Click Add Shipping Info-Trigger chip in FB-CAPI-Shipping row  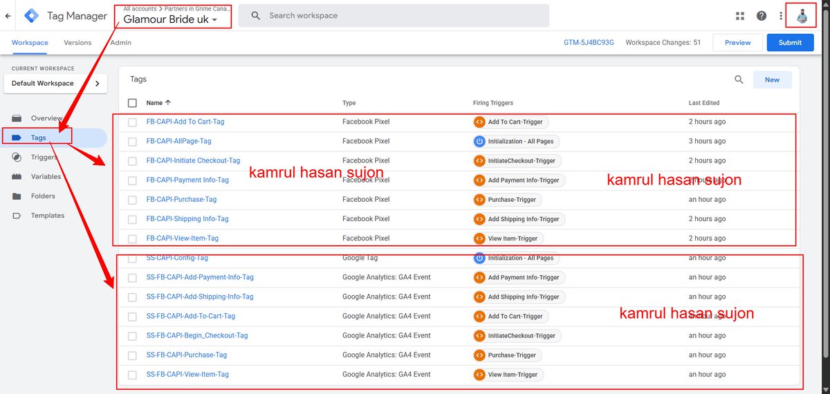[519, 218]
